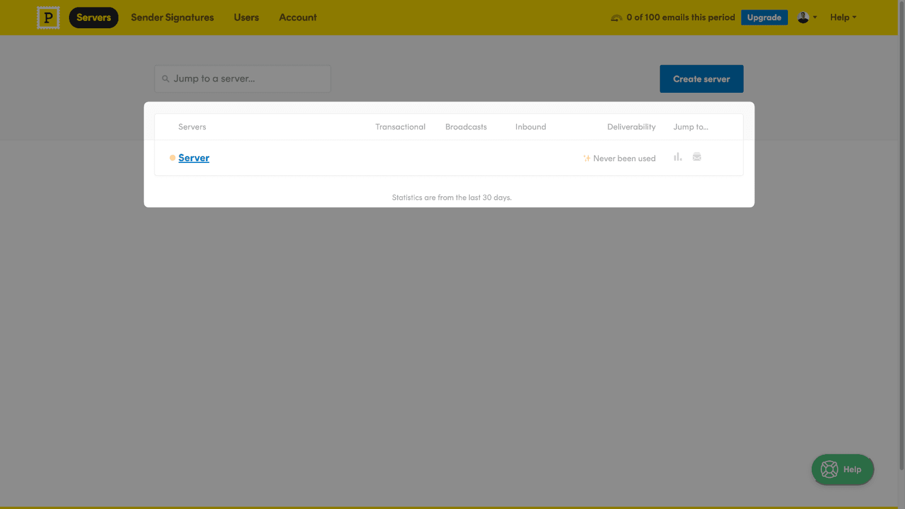Click the blue Upgrade button
The height and width of the screenshot is (509, 905).
[764, 18]
